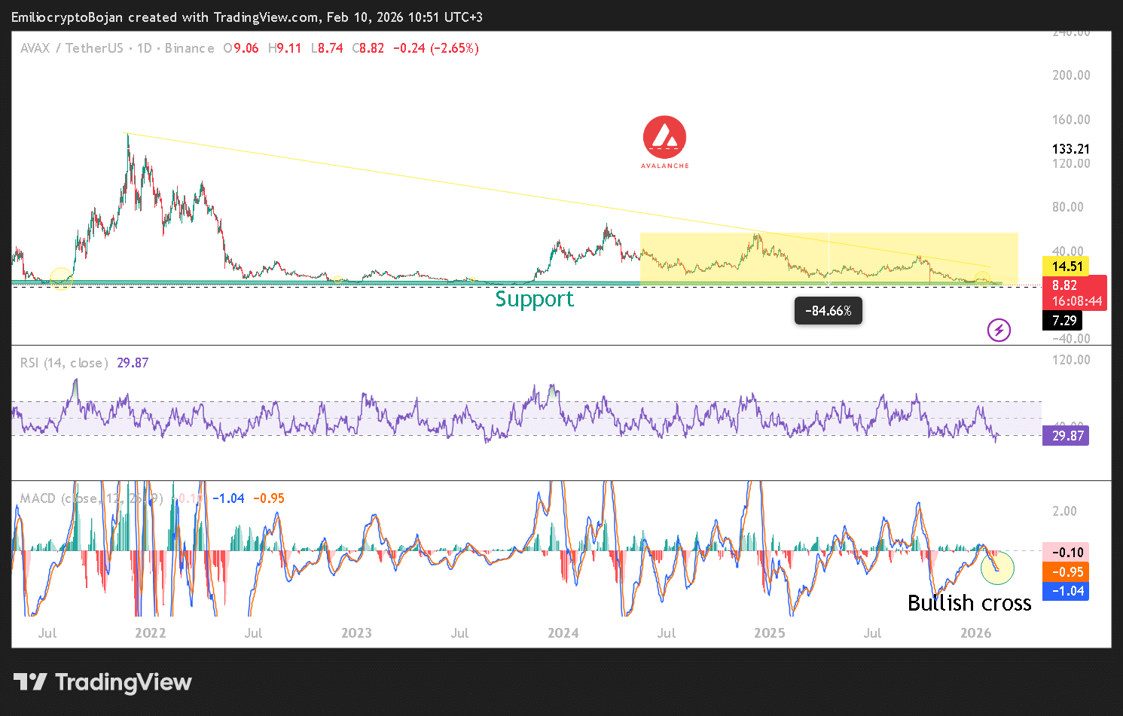Click the green circle on the MACD pane

pos(997,568)
